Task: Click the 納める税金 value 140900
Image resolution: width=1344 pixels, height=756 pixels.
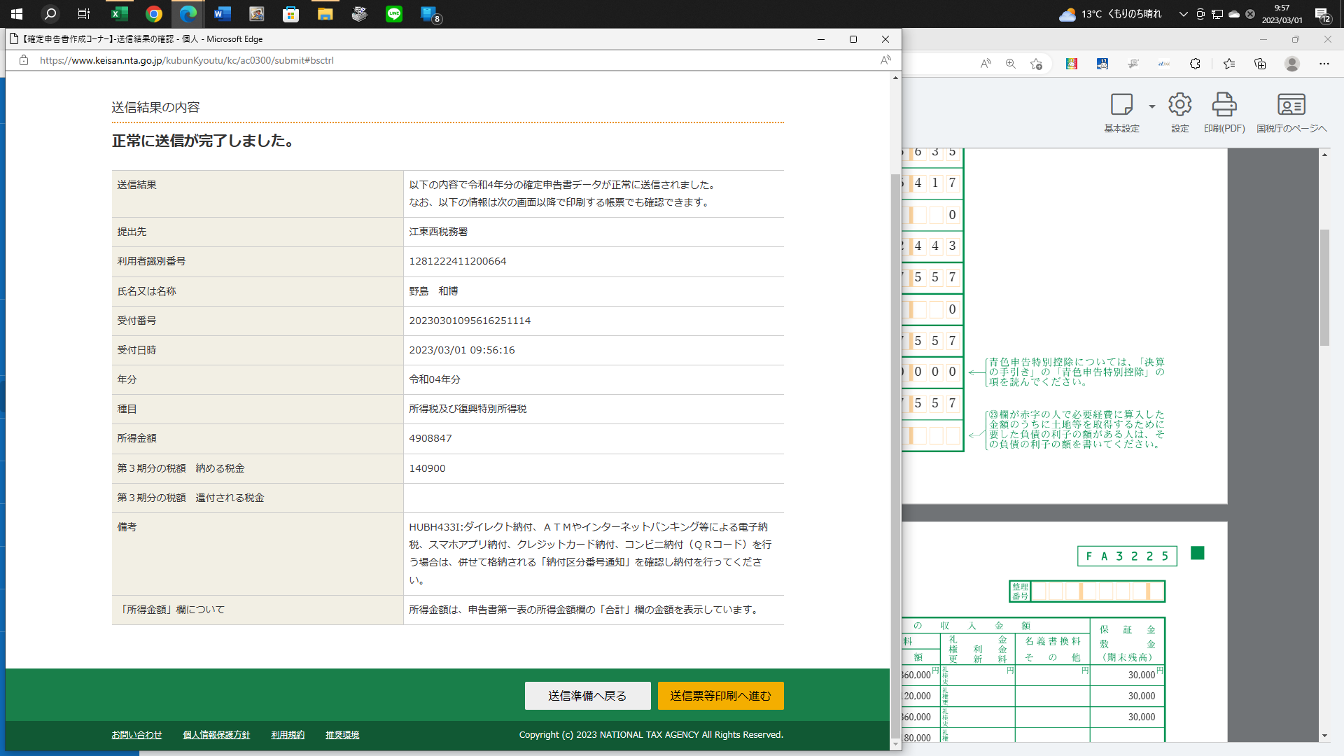Action: [x=427, y=468]
